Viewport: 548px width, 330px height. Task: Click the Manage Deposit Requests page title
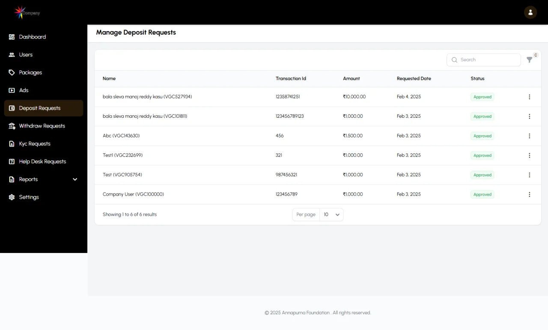point(136,33)
